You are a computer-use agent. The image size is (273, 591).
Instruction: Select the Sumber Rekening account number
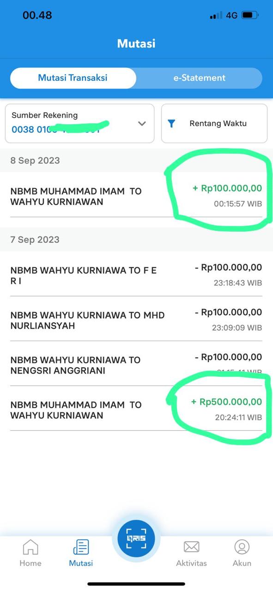click(x=56, y=129)
